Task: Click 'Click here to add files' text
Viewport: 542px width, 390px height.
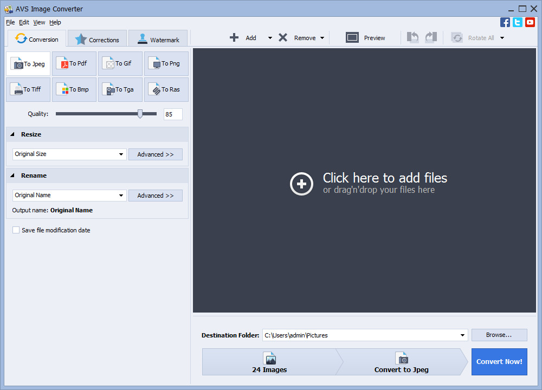Action: 385,178
